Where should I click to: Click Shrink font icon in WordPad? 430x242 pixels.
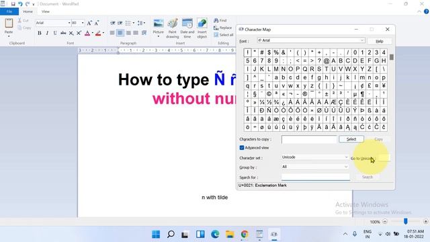(x=97, y=23)
